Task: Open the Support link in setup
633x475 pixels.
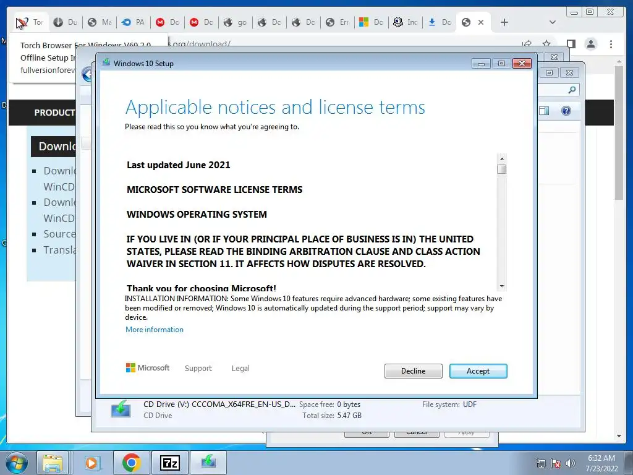Action: click(198, 369)
